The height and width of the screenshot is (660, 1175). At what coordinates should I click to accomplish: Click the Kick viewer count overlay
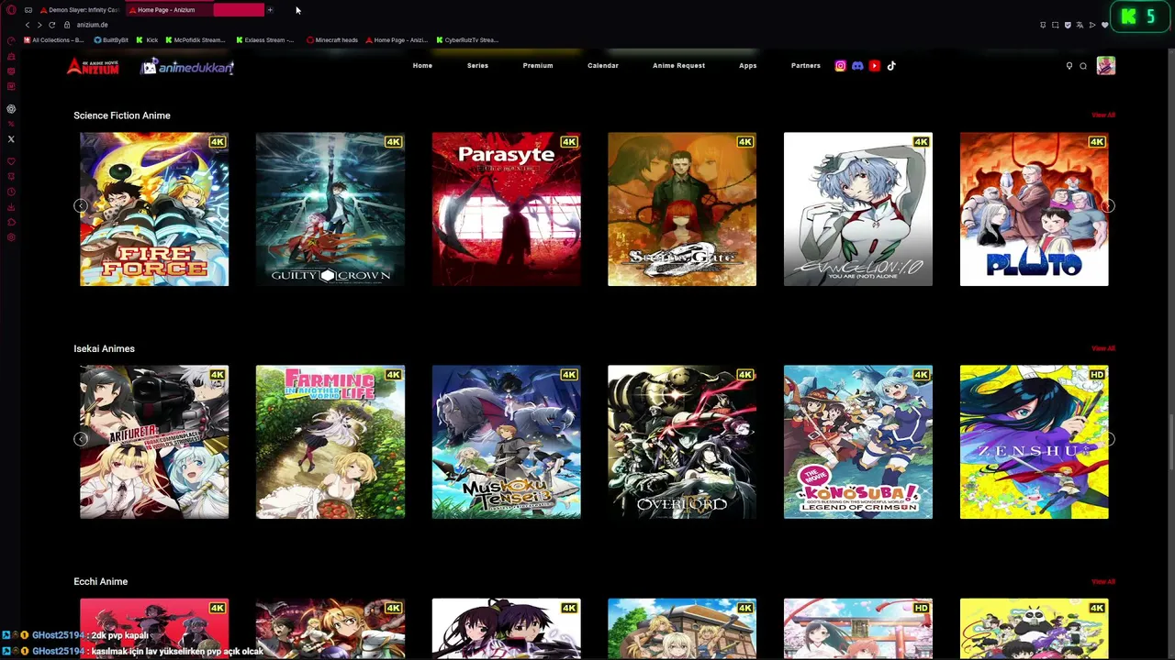(1139, 16)
